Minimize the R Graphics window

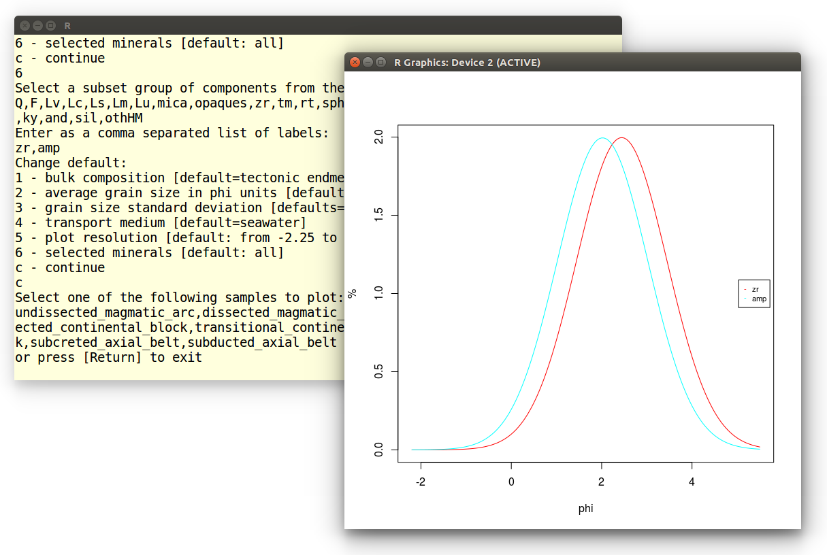(x=368, y=63)
